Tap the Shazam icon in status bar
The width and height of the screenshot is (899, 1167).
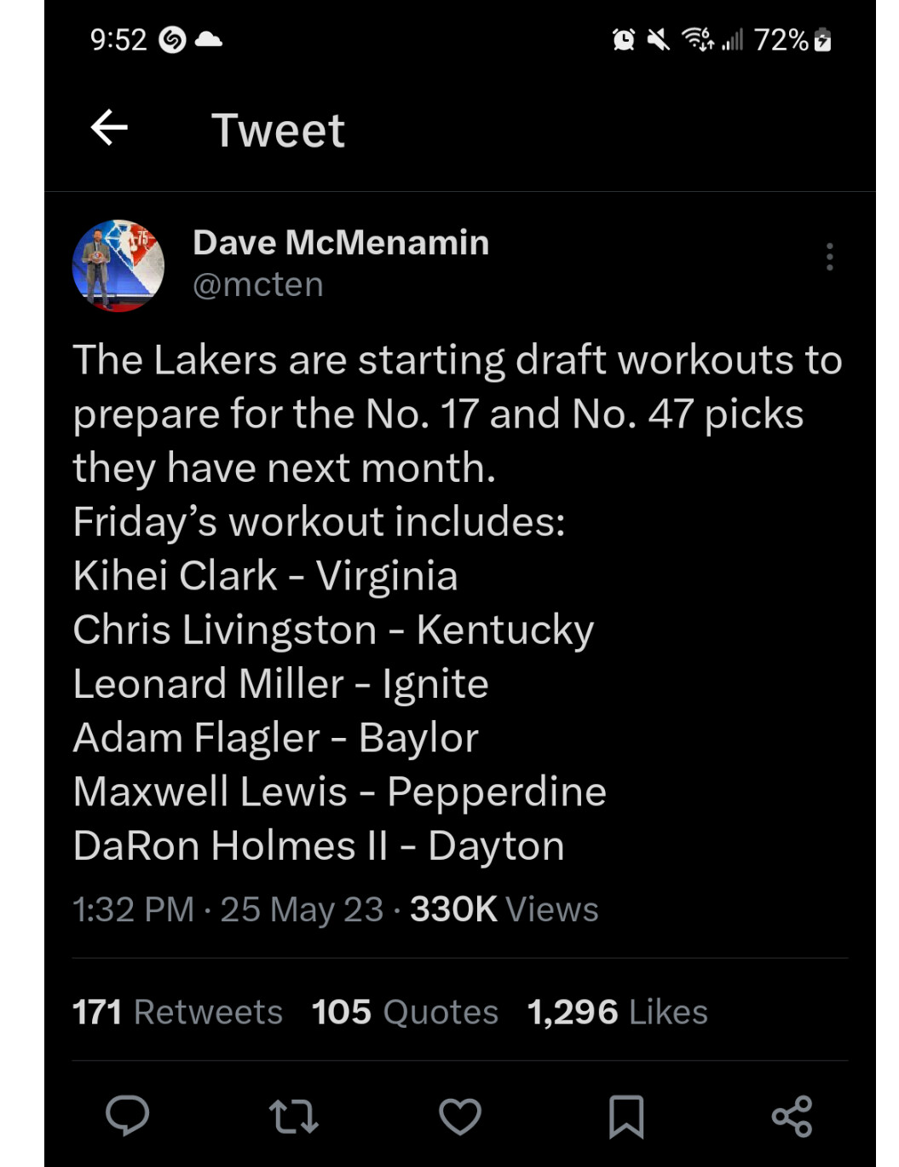172,40
